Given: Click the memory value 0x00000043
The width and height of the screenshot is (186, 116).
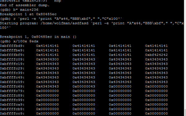Looking at the screenshot, I should pyautogui.click(x=84, y=87).
